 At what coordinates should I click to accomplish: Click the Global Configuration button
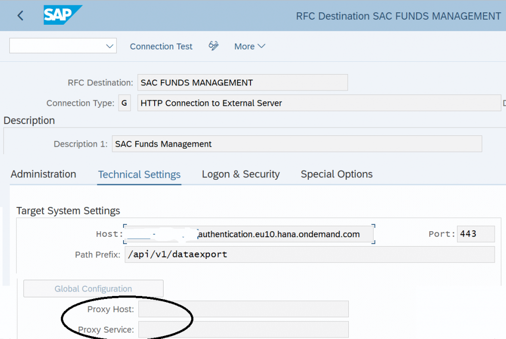pos(93,288)
